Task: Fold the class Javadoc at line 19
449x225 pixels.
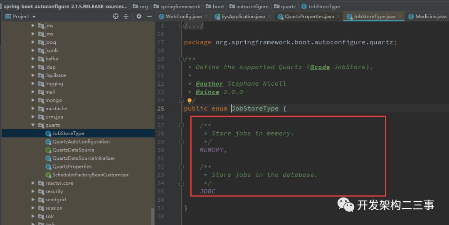Action: [181, 59]
